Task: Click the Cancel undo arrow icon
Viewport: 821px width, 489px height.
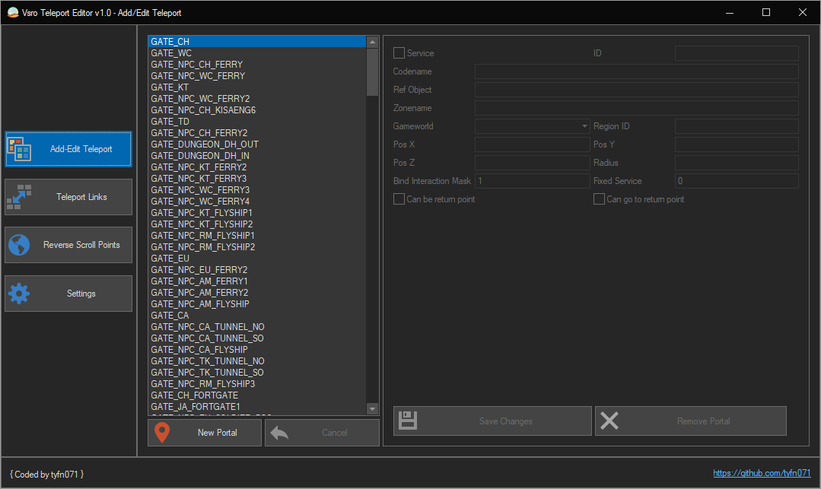Action: 279,433
